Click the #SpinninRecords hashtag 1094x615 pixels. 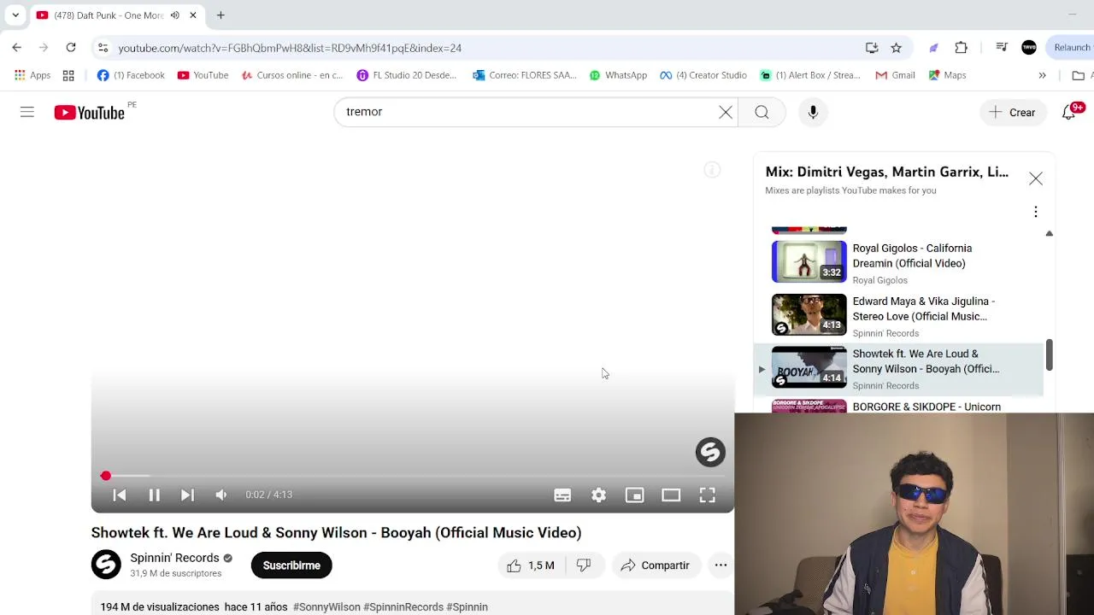pyautogui.click(x=403, y=606)
